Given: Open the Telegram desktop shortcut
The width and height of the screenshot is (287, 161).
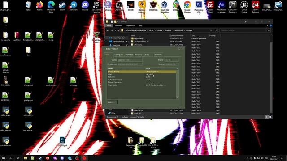Looking at the screenshot, I should [x=74, y=6].
